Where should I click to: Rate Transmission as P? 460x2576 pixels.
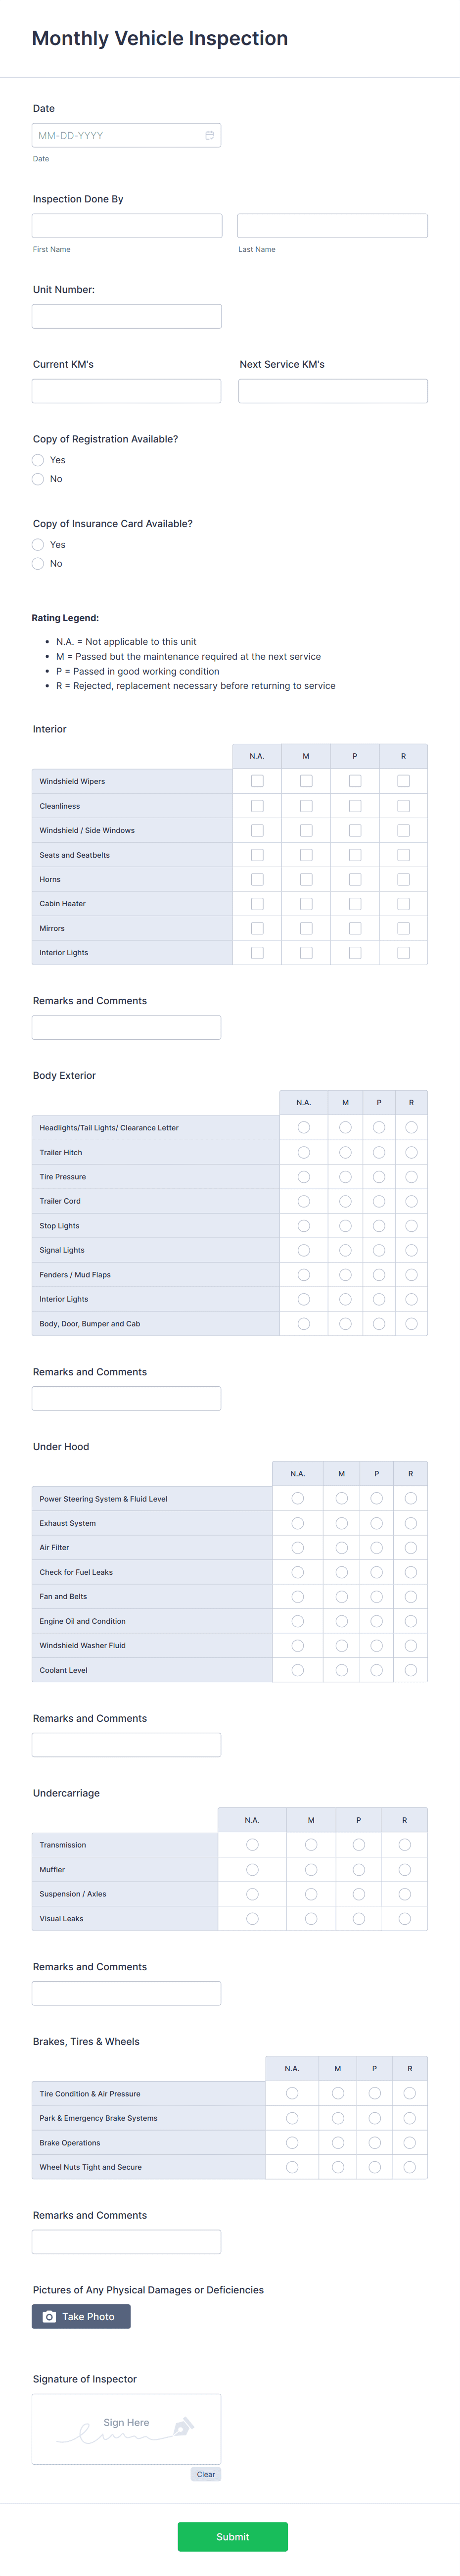tap(358, 1845)
